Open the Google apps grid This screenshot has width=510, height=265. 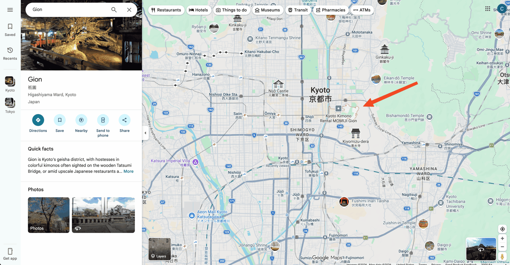pos(487,9)
